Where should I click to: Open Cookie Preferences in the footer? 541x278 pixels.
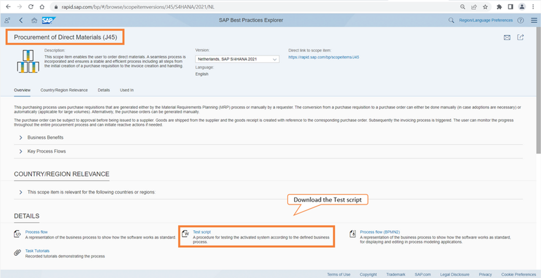(519, 274)
